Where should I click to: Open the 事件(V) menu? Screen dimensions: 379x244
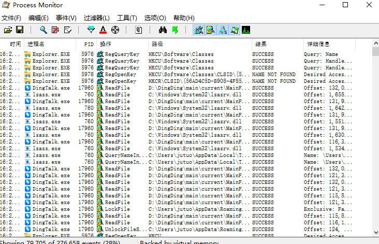[66, 18]
